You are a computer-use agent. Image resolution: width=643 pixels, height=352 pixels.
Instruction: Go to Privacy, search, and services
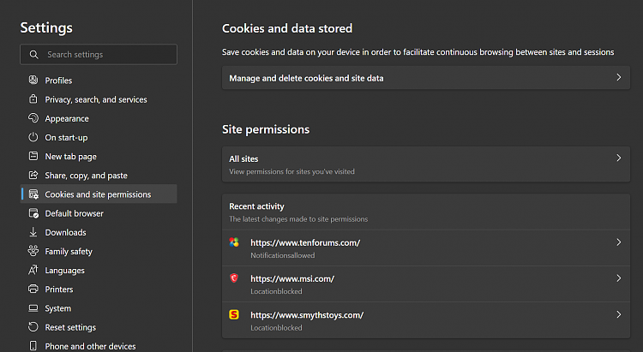pos(99,99)
